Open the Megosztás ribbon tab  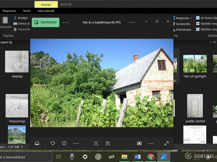point(9,11)
